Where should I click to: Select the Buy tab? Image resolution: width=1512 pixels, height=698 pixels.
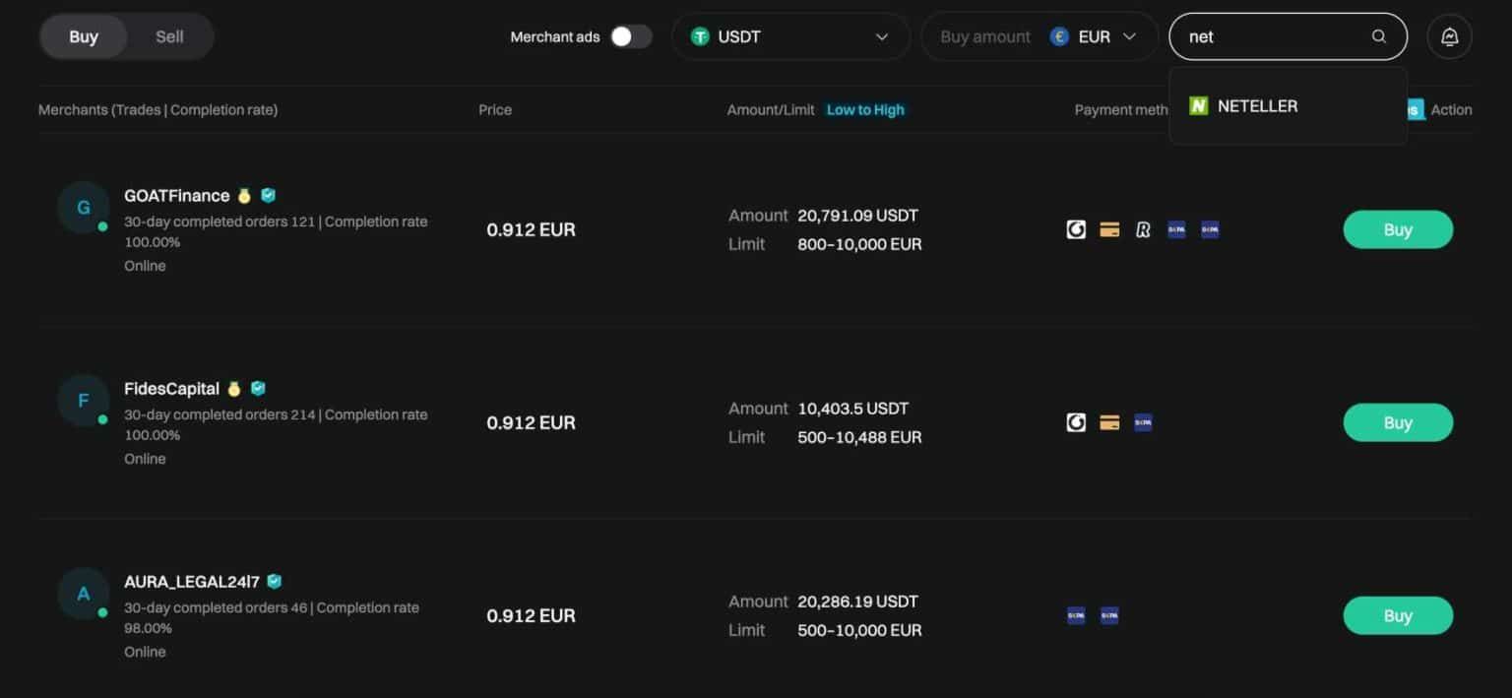84,36
